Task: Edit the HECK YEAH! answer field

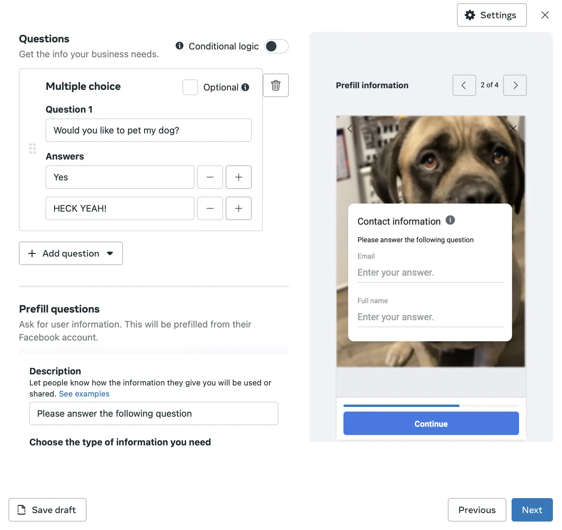Action: tap(120, 208)
